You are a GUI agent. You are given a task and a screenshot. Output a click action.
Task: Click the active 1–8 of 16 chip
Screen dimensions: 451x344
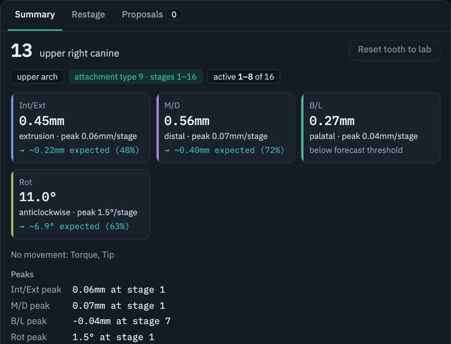[244, 77]
